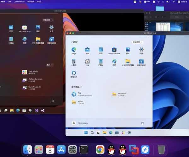
Task: Open recommended file termsrv.dll
Action: (x=119, y=94)
